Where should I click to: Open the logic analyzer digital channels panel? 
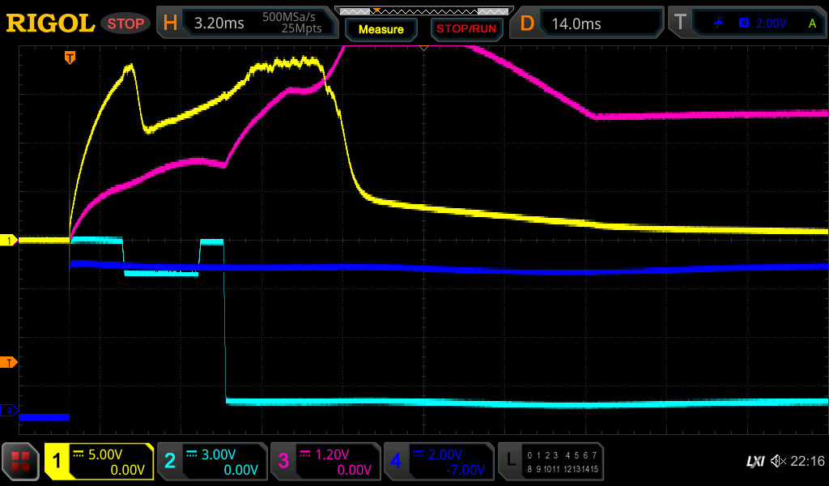click(551, 462)
